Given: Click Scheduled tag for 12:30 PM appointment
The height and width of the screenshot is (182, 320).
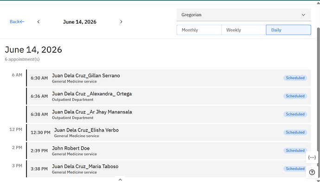Looking at the screenshot, I should pos(295,132).
